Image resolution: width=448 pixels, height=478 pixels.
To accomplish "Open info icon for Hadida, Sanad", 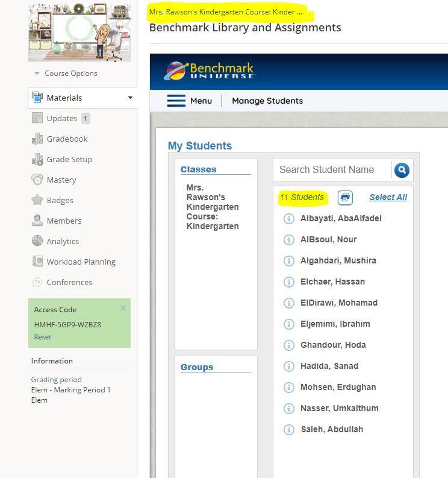I will pos(288,366).
